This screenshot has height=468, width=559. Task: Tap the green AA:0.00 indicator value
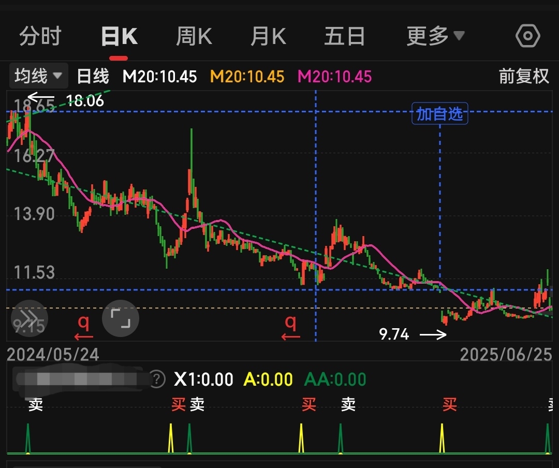335,379
